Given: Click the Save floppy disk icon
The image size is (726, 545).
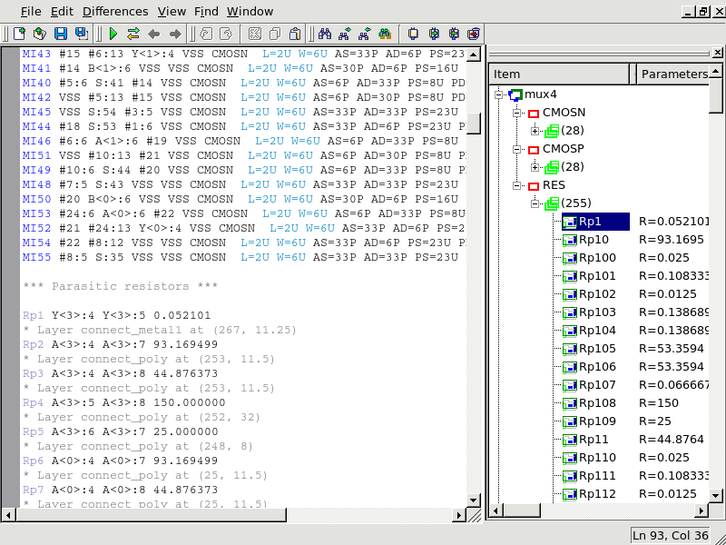Looking at the screenshot, I should (x=61, y=34).
